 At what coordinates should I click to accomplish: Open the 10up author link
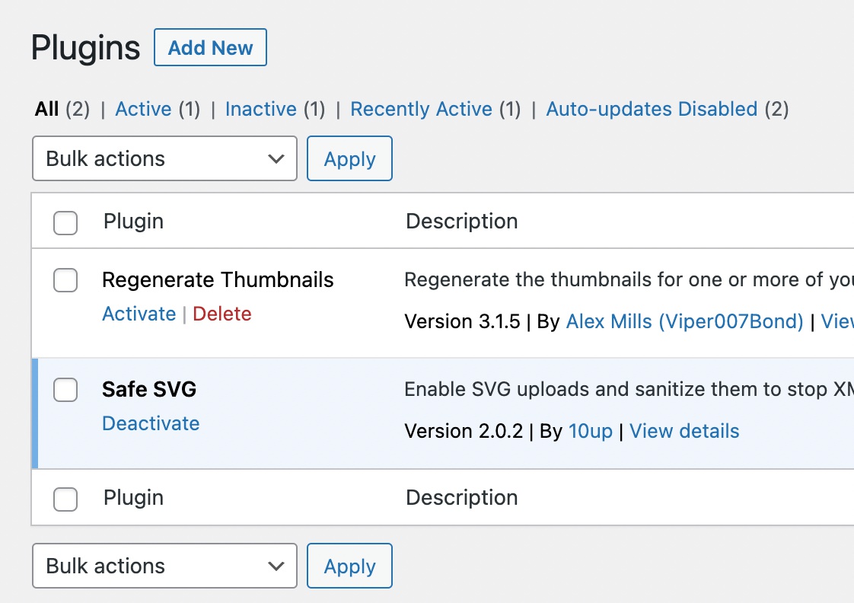coord(590,431)
